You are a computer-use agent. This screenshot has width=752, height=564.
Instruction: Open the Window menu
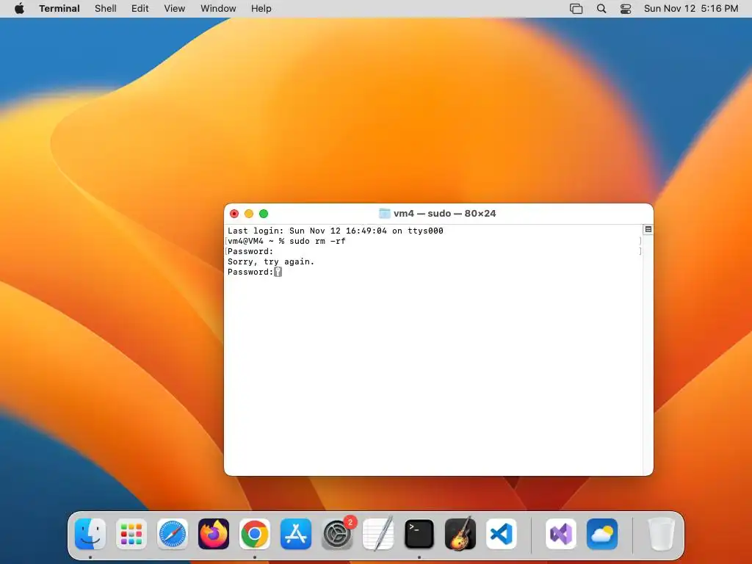pos(218,9)
